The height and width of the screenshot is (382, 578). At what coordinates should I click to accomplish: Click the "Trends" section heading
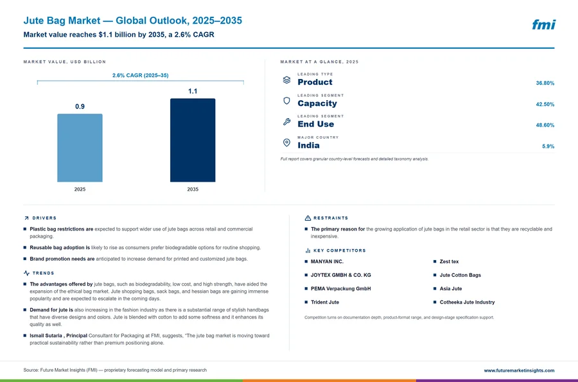[43, 273]
